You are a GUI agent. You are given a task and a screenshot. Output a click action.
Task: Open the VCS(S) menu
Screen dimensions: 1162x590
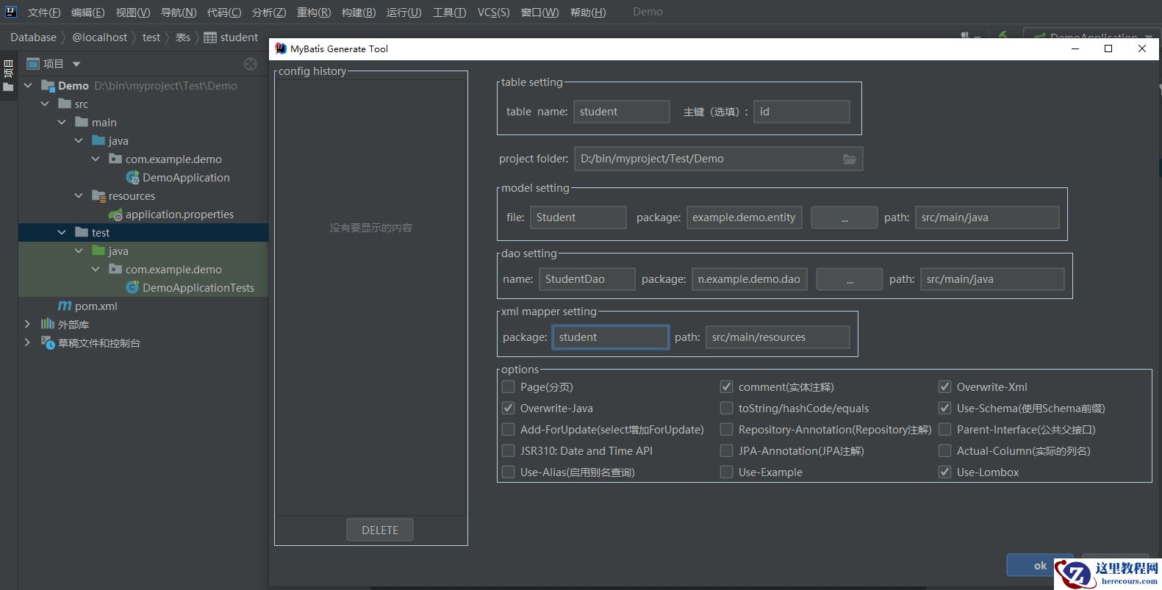pos(493,12)
